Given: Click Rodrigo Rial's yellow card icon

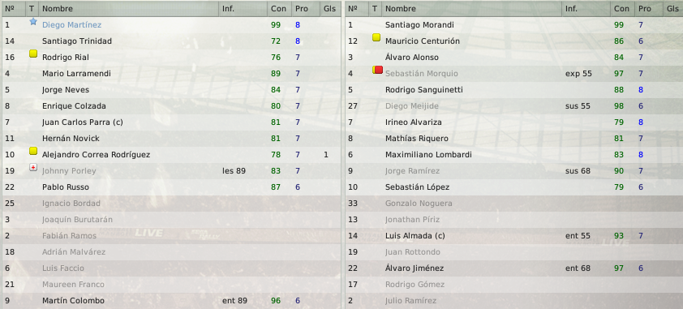Looking at the screenshot, I should [x=33, y=54].
